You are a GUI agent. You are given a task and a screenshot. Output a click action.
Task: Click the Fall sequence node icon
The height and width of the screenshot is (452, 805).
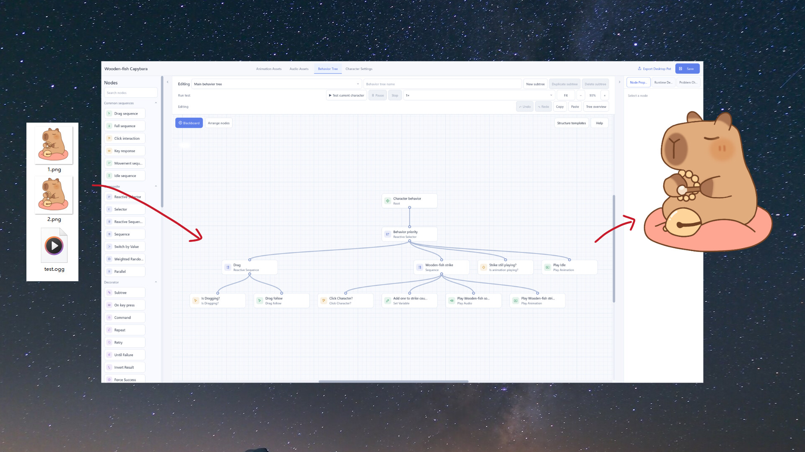click(x=109, y=126)
